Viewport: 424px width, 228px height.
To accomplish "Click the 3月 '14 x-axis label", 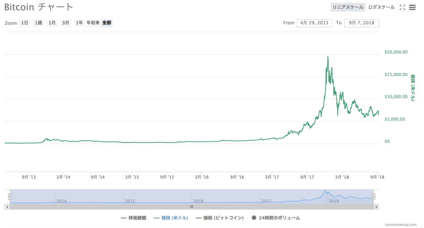I will click(x=63, y=177).
